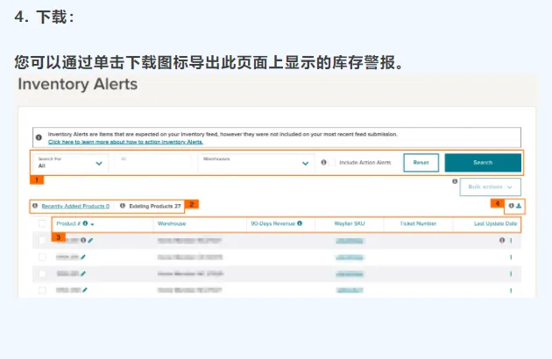Click the info icon beside download icon
Image resolution: width=552 pixels, height=359 pixels.
point(511,206)
